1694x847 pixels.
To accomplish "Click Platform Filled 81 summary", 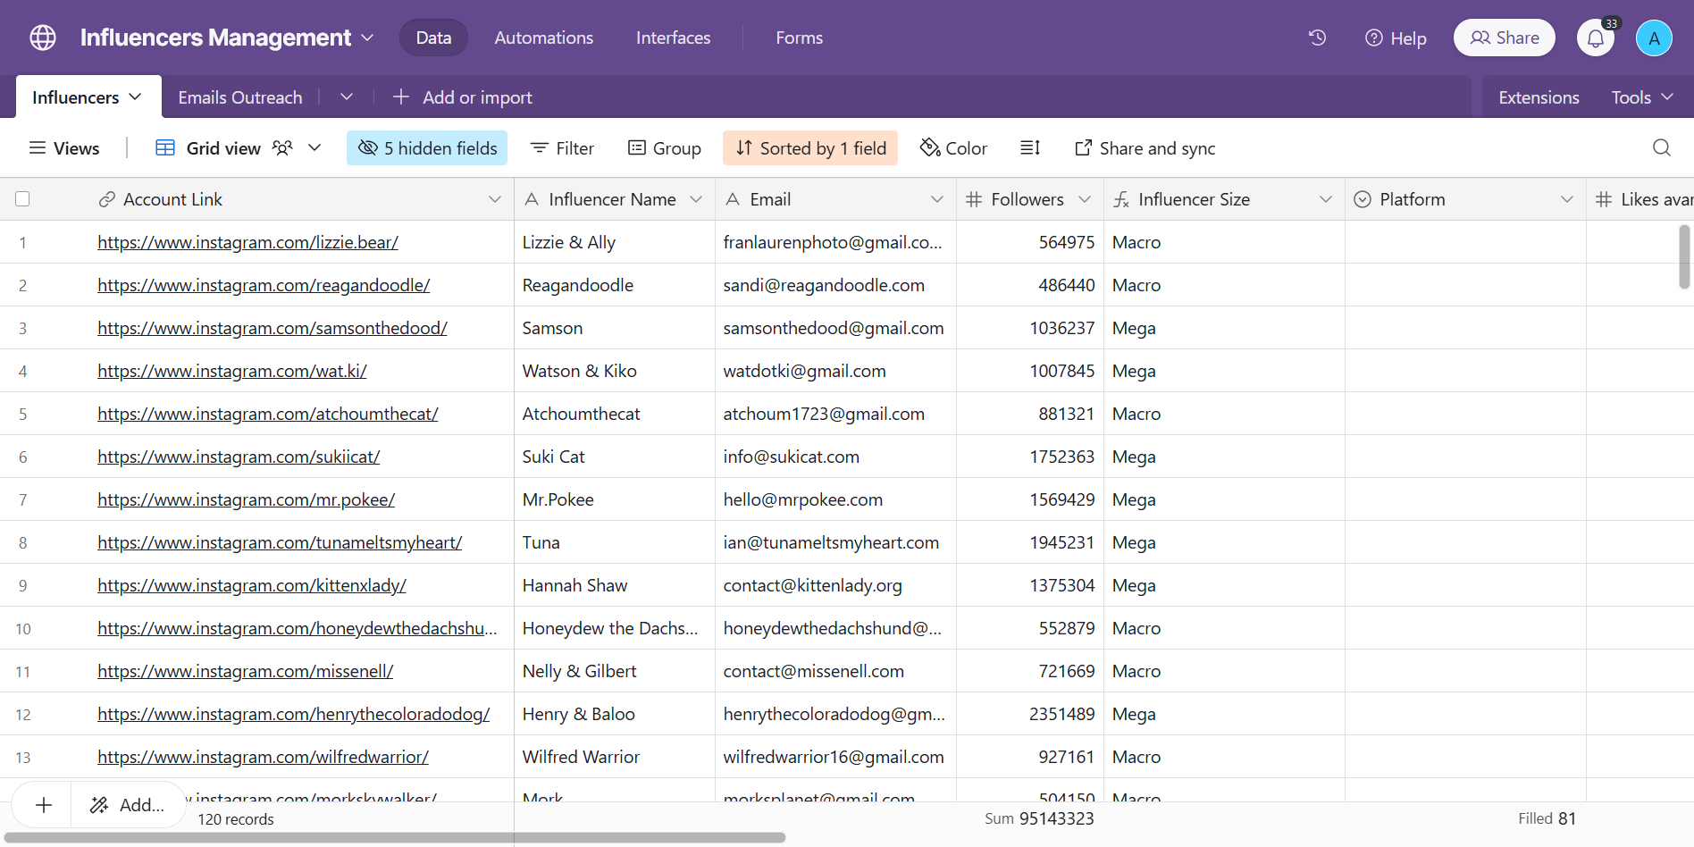I will click(1547, 818).
